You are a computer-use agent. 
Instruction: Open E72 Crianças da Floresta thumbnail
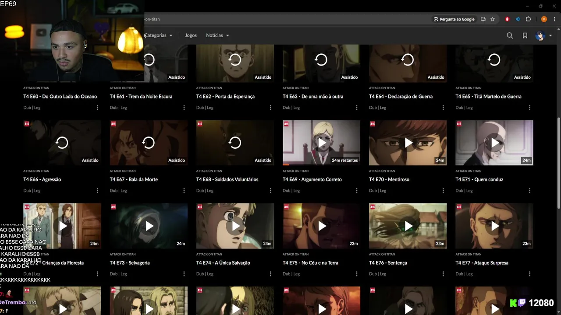pyautogui.click(x=62, y=226)
